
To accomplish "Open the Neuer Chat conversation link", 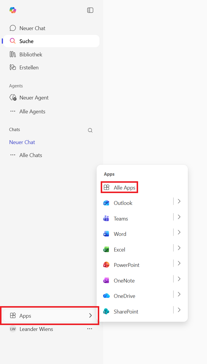I will point(22,142).
